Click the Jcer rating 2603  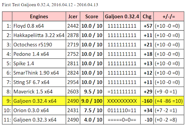[73, 92]
